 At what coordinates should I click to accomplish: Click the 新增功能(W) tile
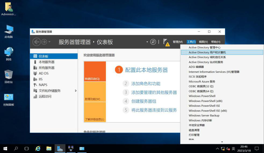pyautogui.click(x=95, y=92)
